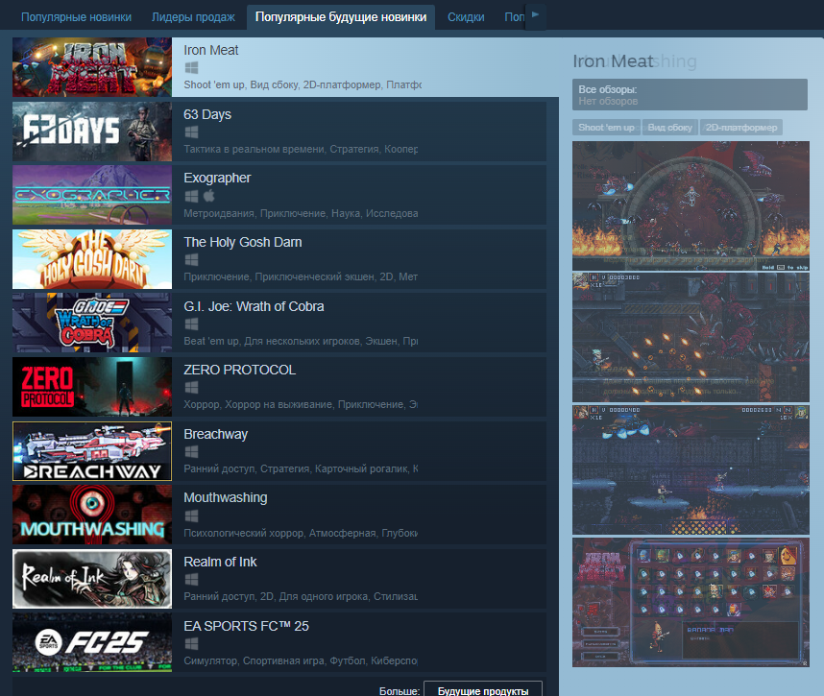This screenshot has height=696, width=824.
Task: Click the Все обзоры review summary box
Action: (x=690, y=94)
